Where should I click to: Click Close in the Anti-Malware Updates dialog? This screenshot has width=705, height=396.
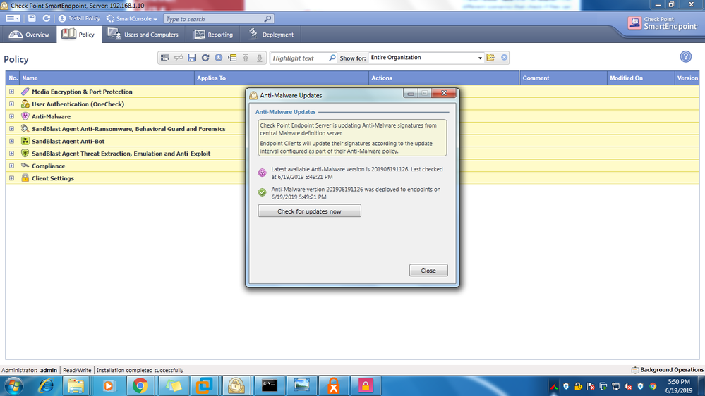tap(428, 271)
